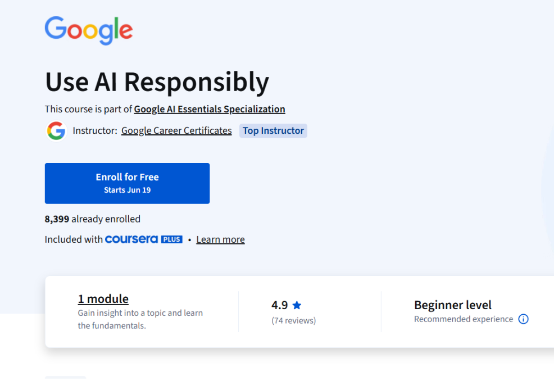Image resolution: width=554 pixels, height=385 pixels.
Task: Open the Recommended experience info tooltip icon
Action: 523,319
